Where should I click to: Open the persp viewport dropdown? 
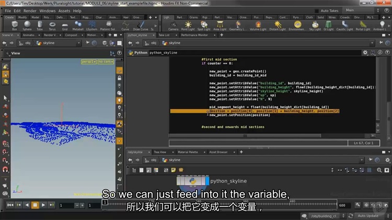click(89, 62)
